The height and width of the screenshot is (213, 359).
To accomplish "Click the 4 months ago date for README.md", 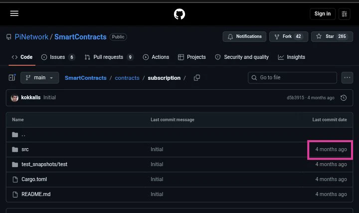I will click(331, 194).
